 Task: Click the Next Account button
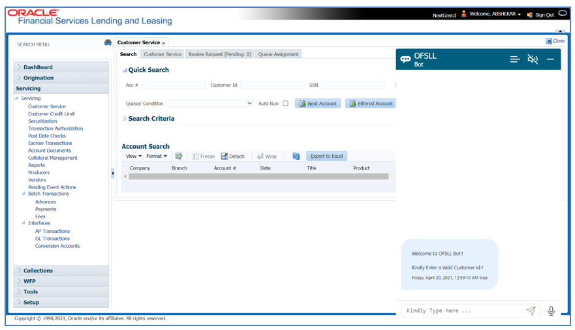[x=318, y=104]
